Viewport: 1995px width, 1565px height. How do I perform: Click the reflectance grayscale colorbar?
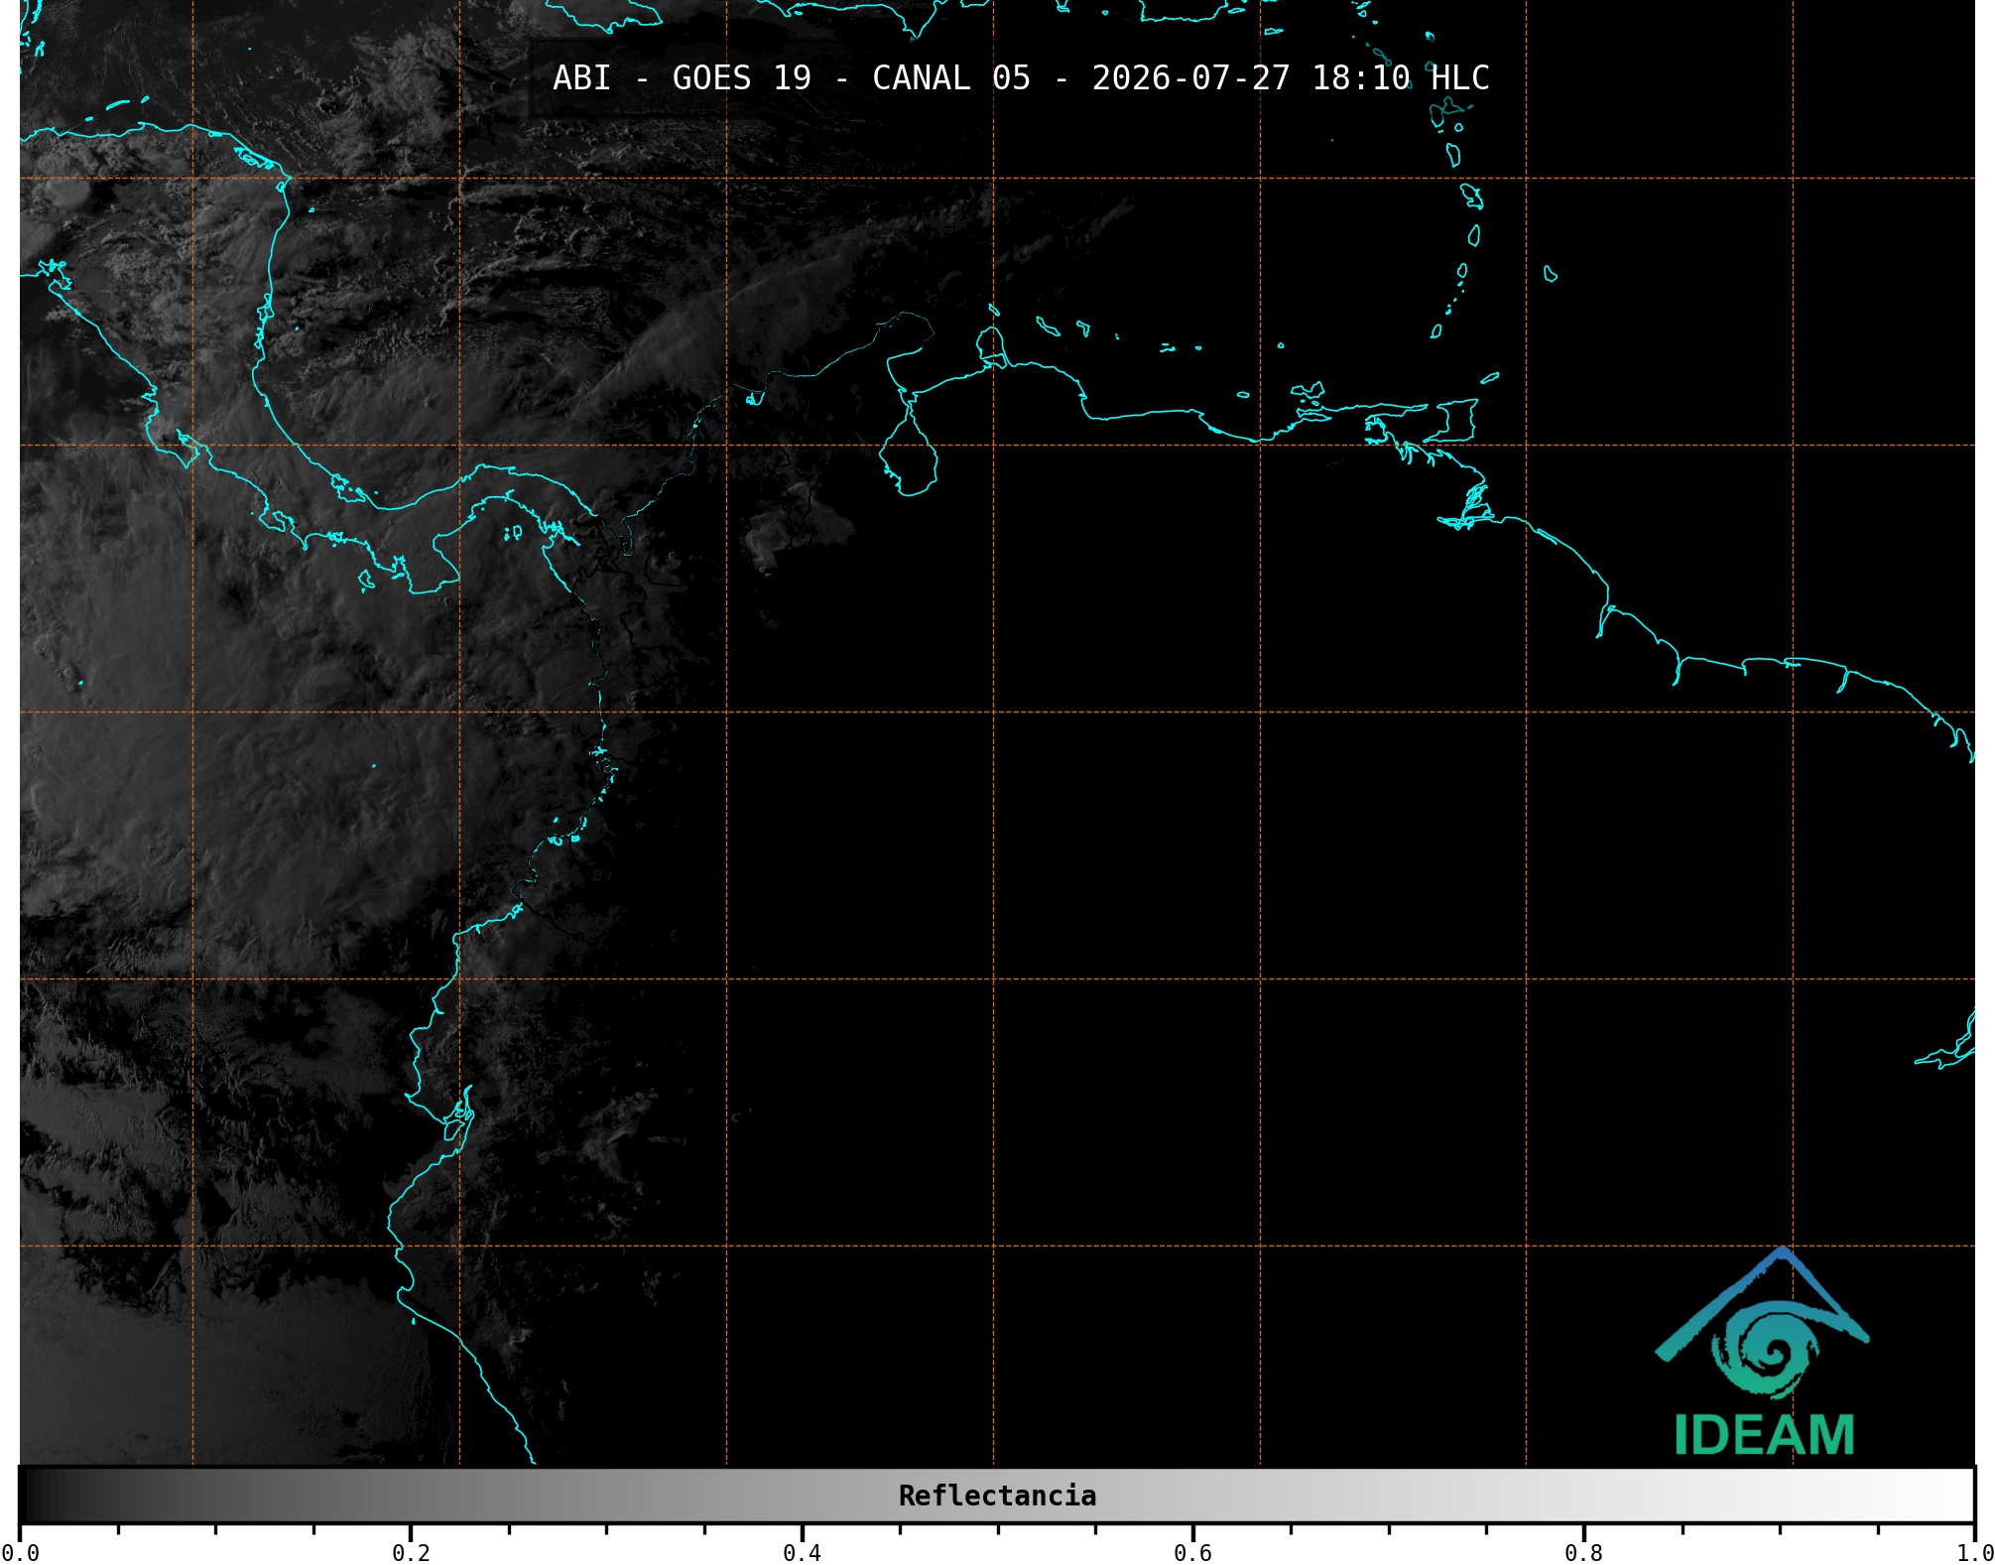(997, 1496)
